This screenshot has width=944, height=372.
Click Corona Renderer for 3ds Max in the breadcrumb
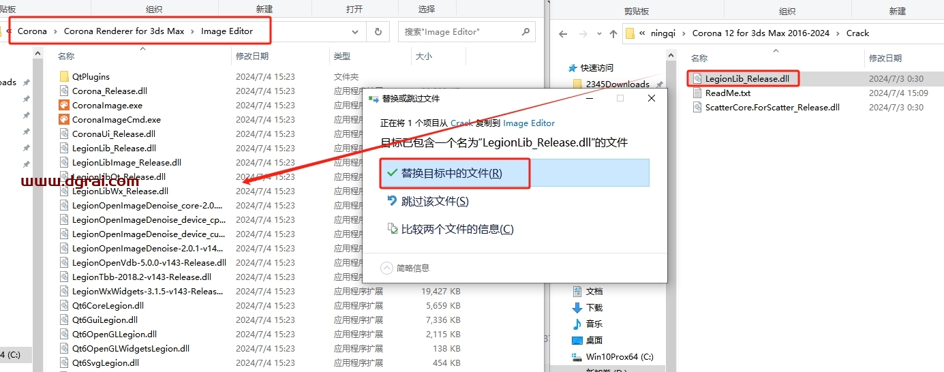tap(124, 31)
